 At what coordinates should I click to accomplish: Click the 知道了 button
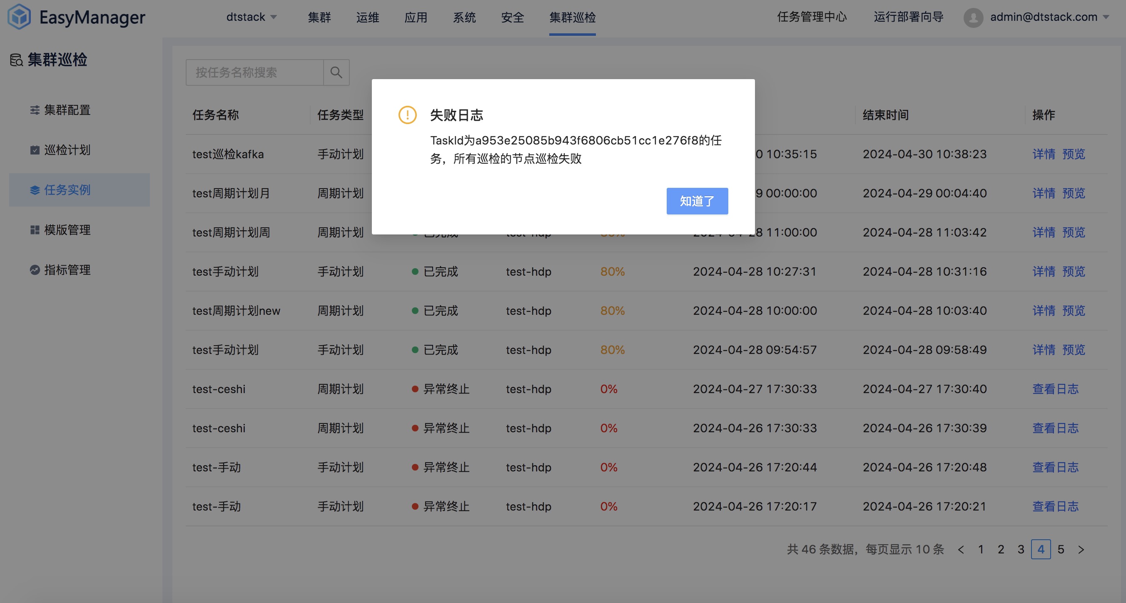[697, 201]
